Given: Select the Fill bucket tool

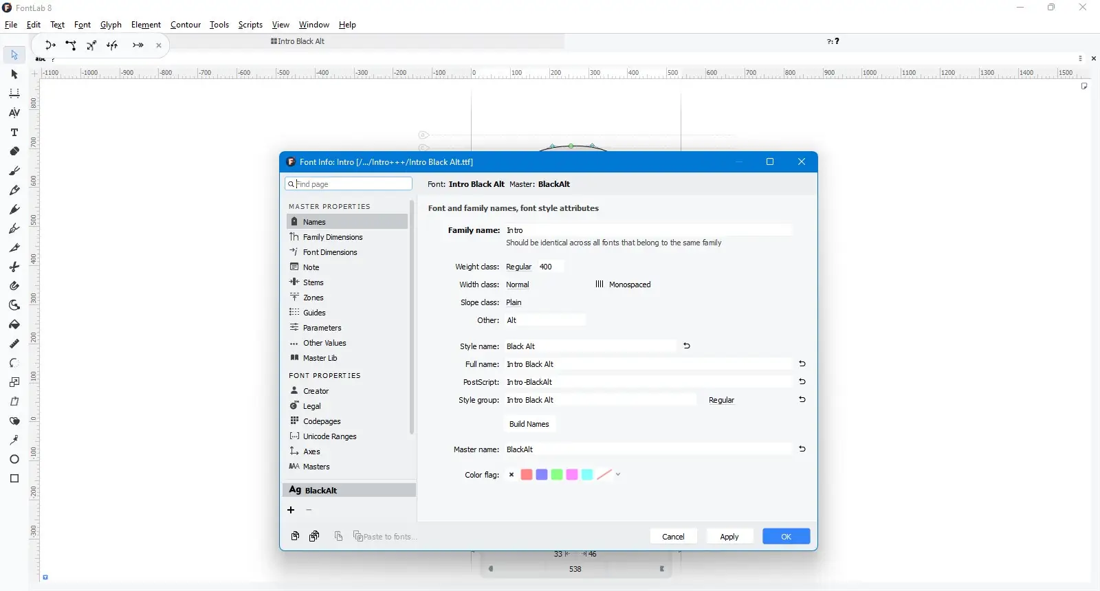Looking at the screenshot, I should point(14,324).
